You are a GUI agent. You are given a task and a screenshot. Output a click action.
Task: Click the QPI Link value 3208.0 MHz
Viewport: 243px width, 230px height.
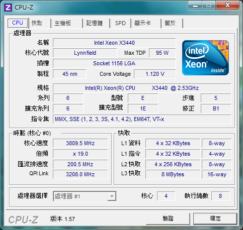[80, 174]
